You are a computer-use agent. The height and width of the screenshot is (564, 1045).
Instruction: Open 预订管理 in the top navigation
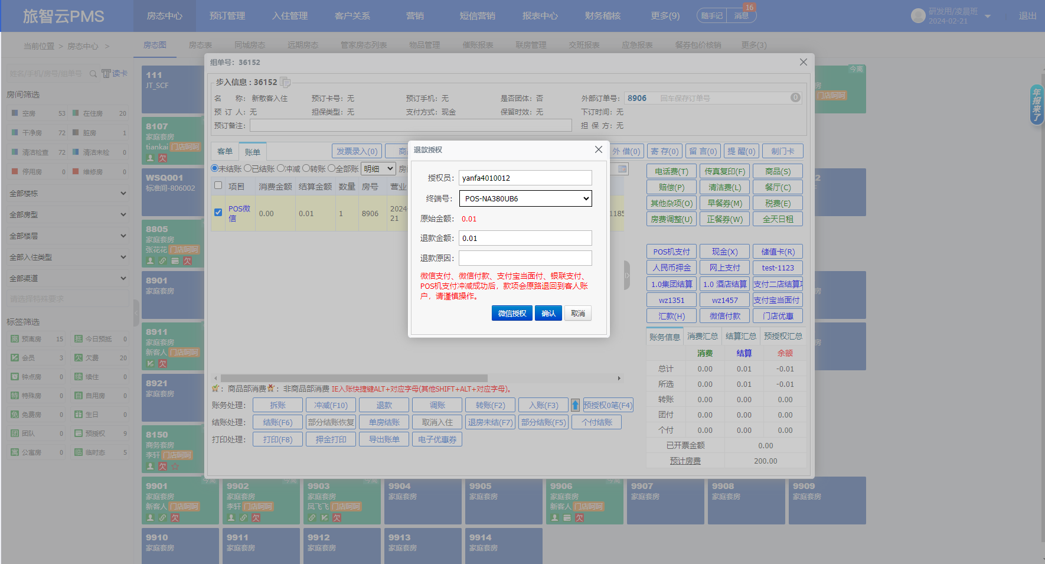click(227, 16)
